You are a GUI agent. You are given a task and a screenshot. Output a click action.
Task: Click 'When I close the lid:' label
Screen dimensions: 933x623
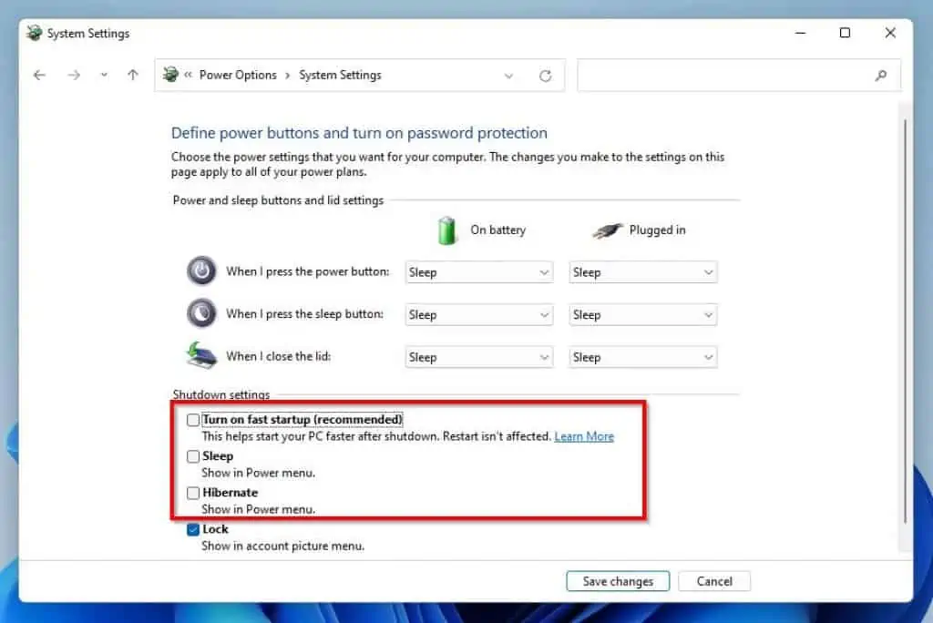pyautogui.click(x=278, y=356)
